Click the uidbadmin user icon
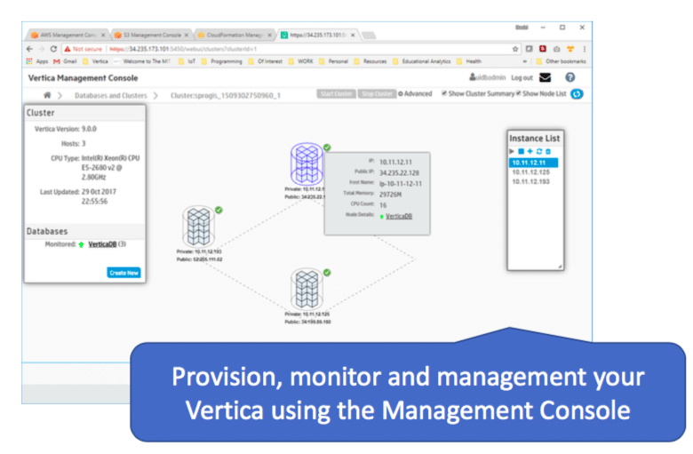 [473, 77]
